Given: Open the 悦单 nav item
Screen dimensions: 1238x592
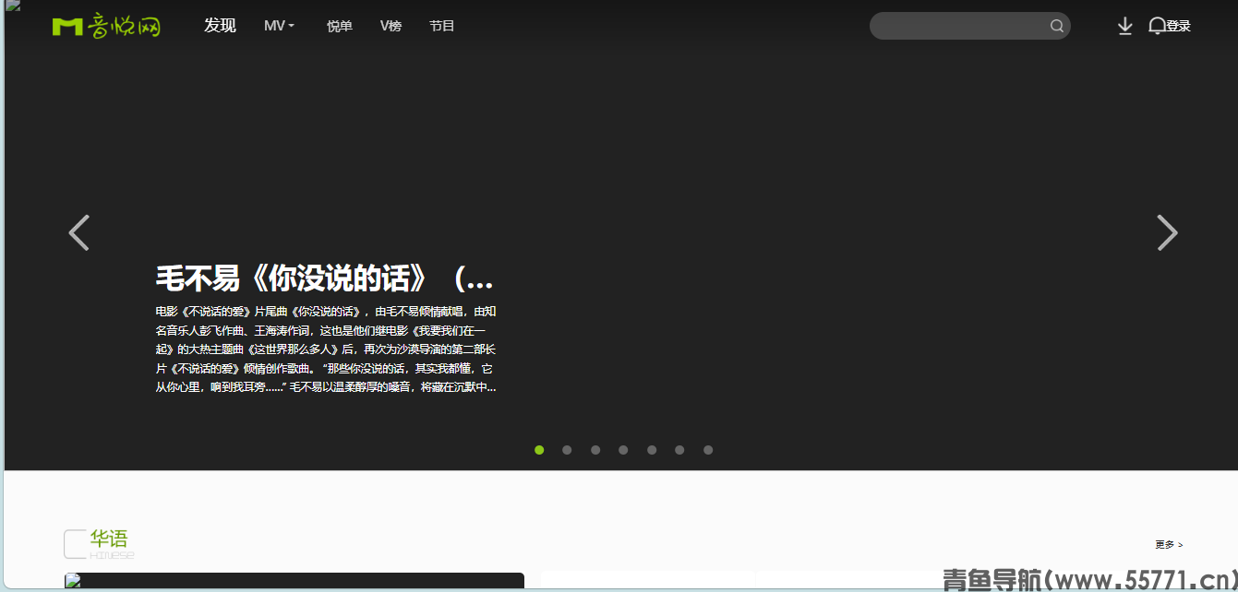Looking at the screenshot, I should click(x=340, y=26).
